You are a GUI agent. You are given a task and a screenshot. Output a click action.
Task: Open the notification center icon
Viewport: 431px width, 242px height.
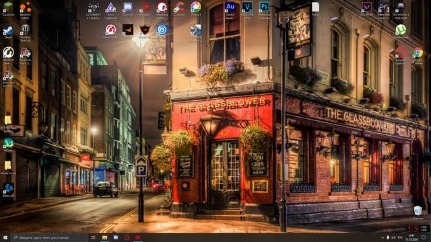point(424,237)
